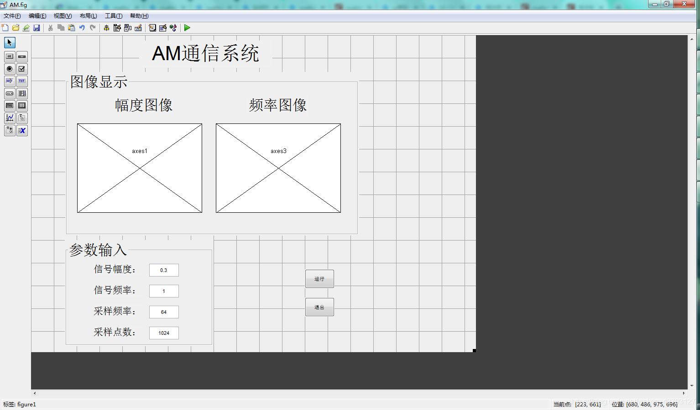This screenshot has height=410, width=700.
Task: Run the GUI using the green arrow
Action: pyautogui.click(x=187, y=28)
